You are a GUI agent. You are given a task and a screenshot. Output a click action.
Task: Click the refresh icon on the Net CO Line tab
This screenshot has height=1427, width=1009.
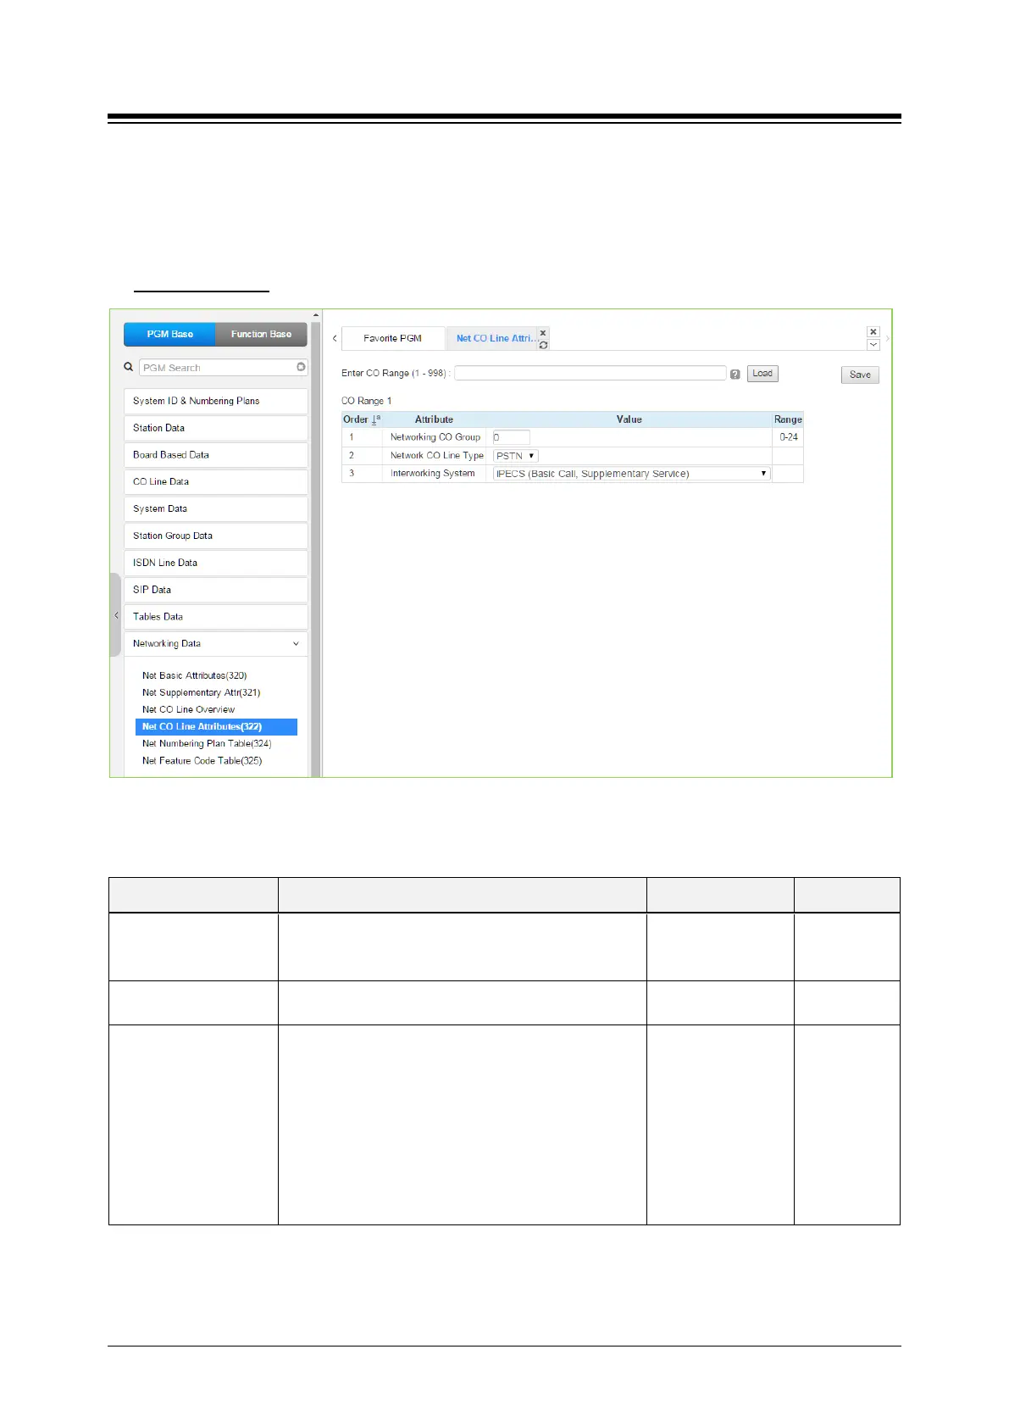[x=544, y=345]
